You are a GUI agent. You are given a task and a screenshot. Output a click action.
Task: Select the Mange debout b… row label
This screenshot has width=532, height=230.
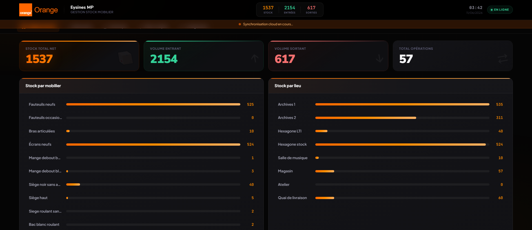[45, 158]
